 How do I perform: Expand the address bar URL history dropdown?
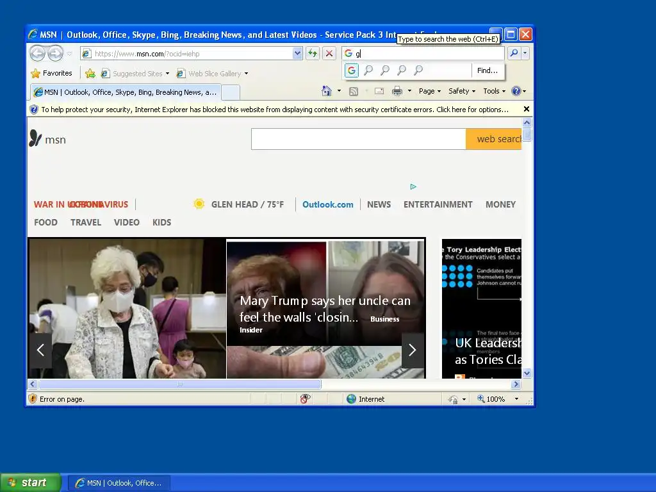(x=297, y=53)
